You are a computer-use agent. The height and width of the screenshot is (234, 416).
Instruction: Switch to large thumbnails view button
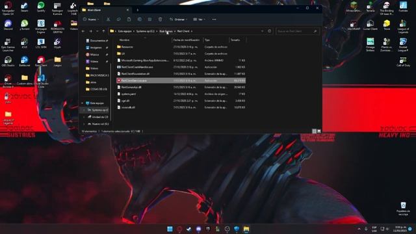(x=319, y=131)
